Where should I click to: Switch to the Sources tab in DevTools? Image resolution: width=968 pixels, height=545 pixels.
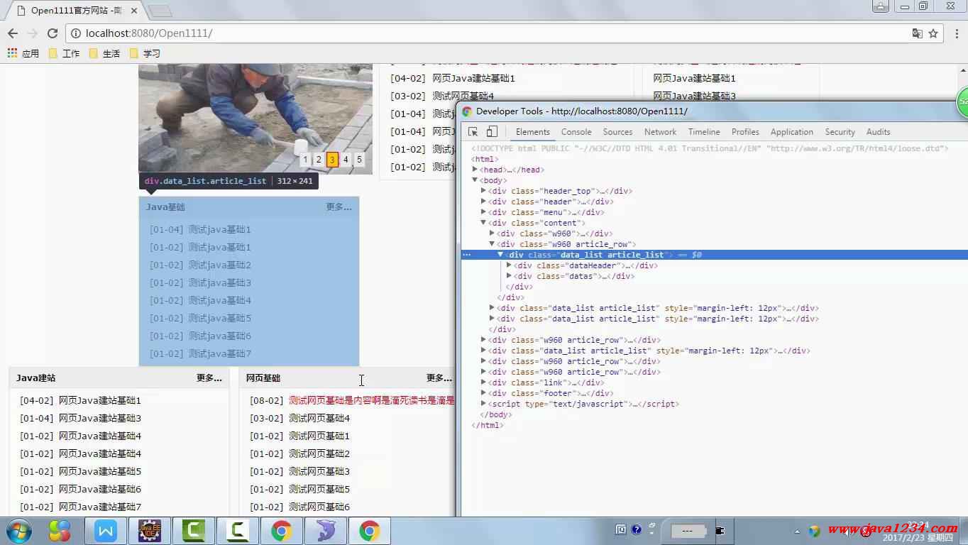click(617, 132)
